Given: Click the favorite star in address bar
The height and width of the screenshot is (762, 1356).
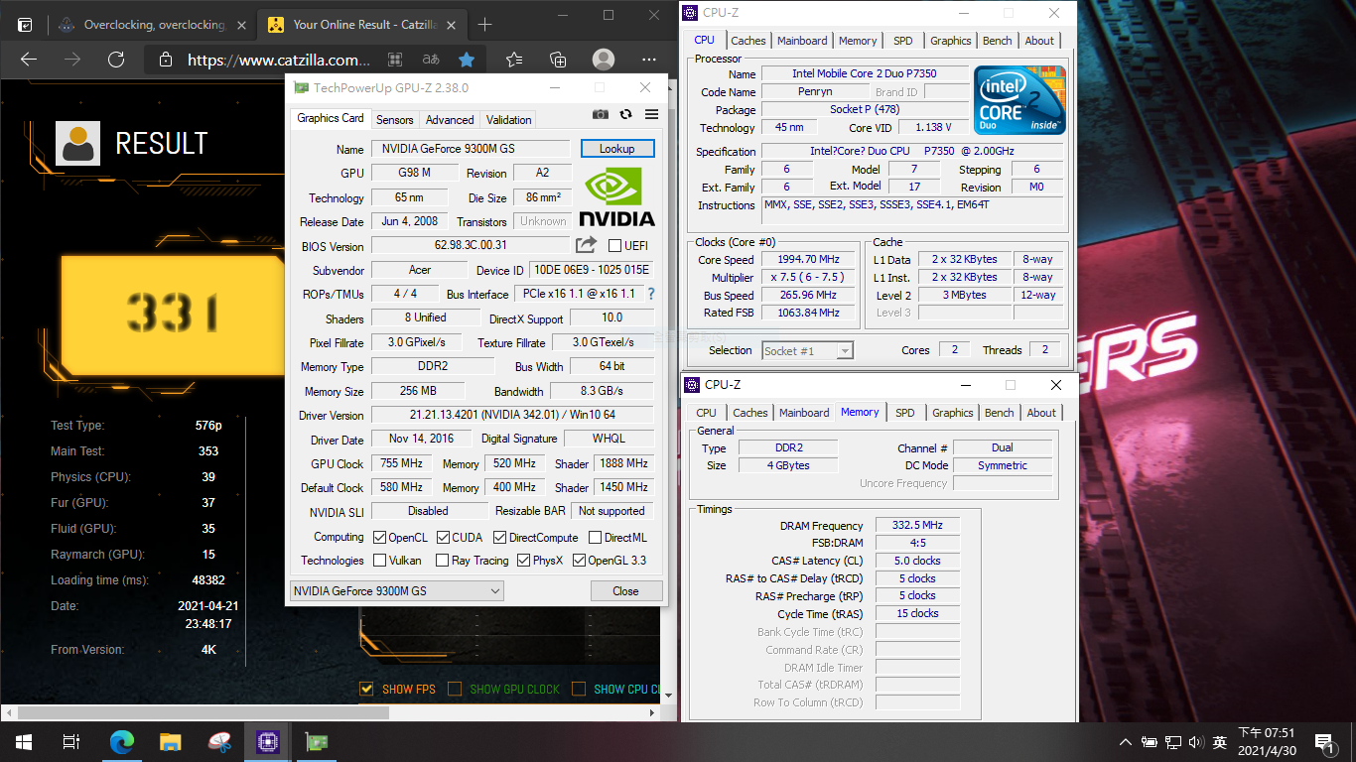Looking at the screenshot, I should (x=466, y=60).
